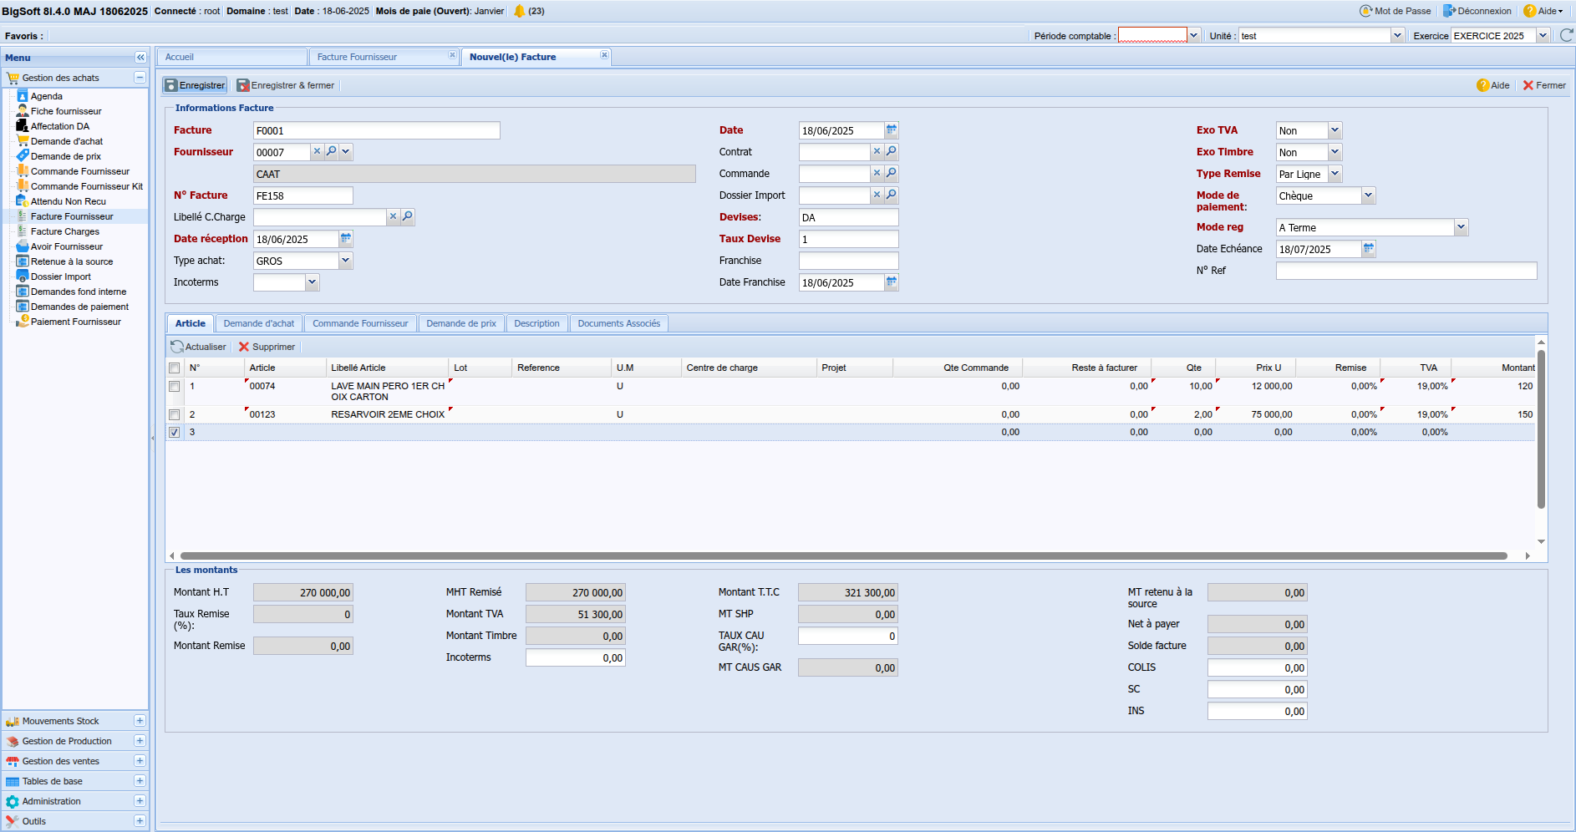Open Demande d'achat menu entry
1576x832 pixels.
coord(67,141)
